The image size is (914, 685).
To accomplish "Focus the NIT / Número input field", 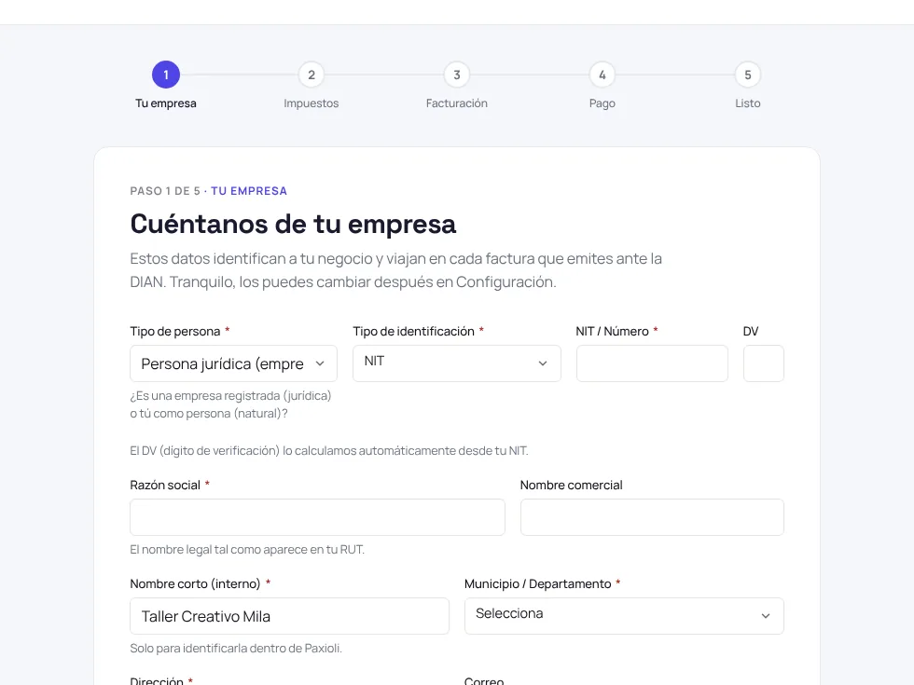I will (x=652, y=363).
